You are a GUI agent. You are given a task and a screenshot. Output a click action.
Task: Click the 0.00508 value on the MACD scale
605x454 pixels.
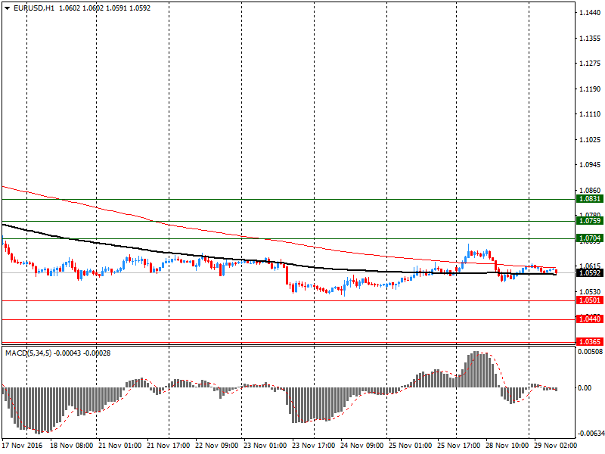point(590,351)
